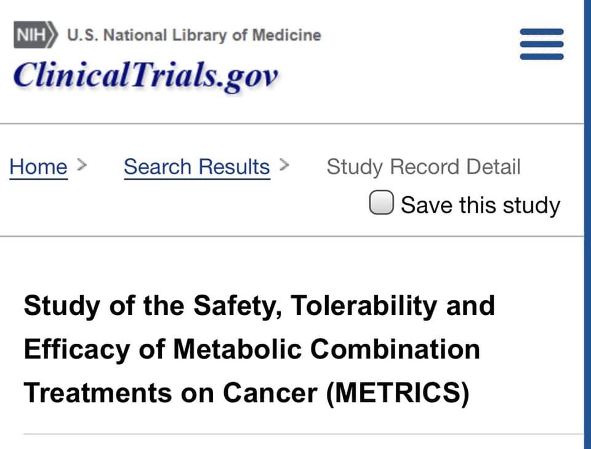Click the study title heading
Screen dimensions: 591x449
(259, 349)
